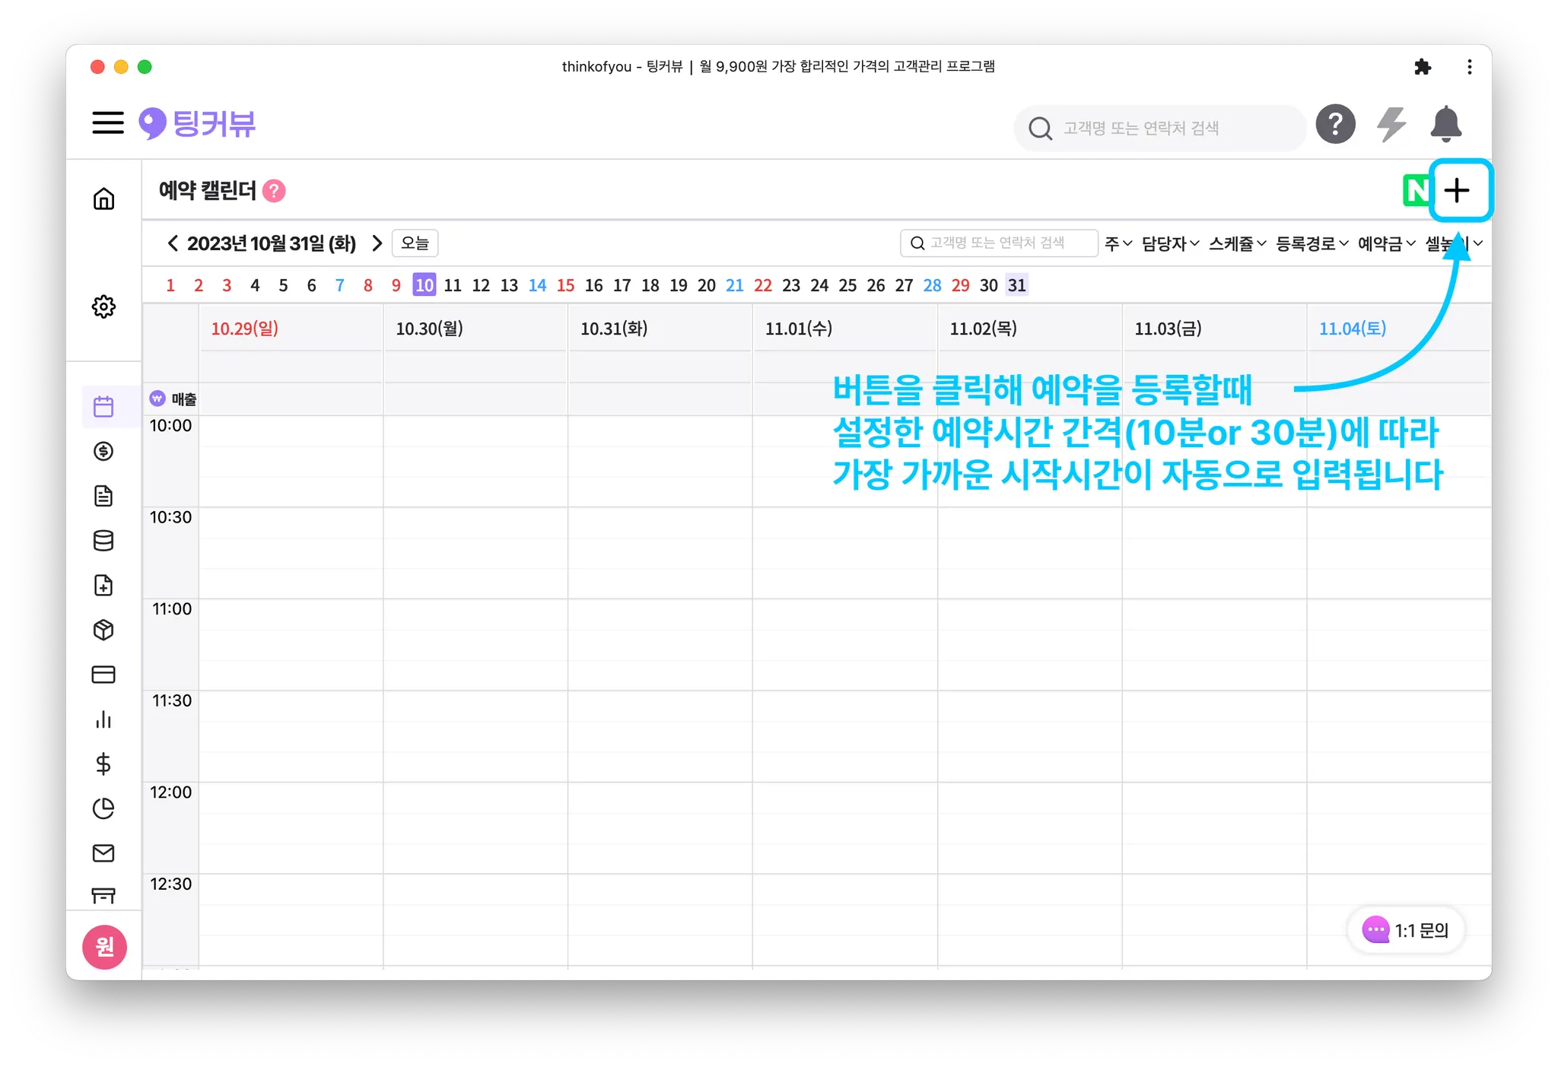Click the green Naver N icon
The width and height of the screenshot is (1558, 1067).
pyautogui.click(x=1416, y=191)
